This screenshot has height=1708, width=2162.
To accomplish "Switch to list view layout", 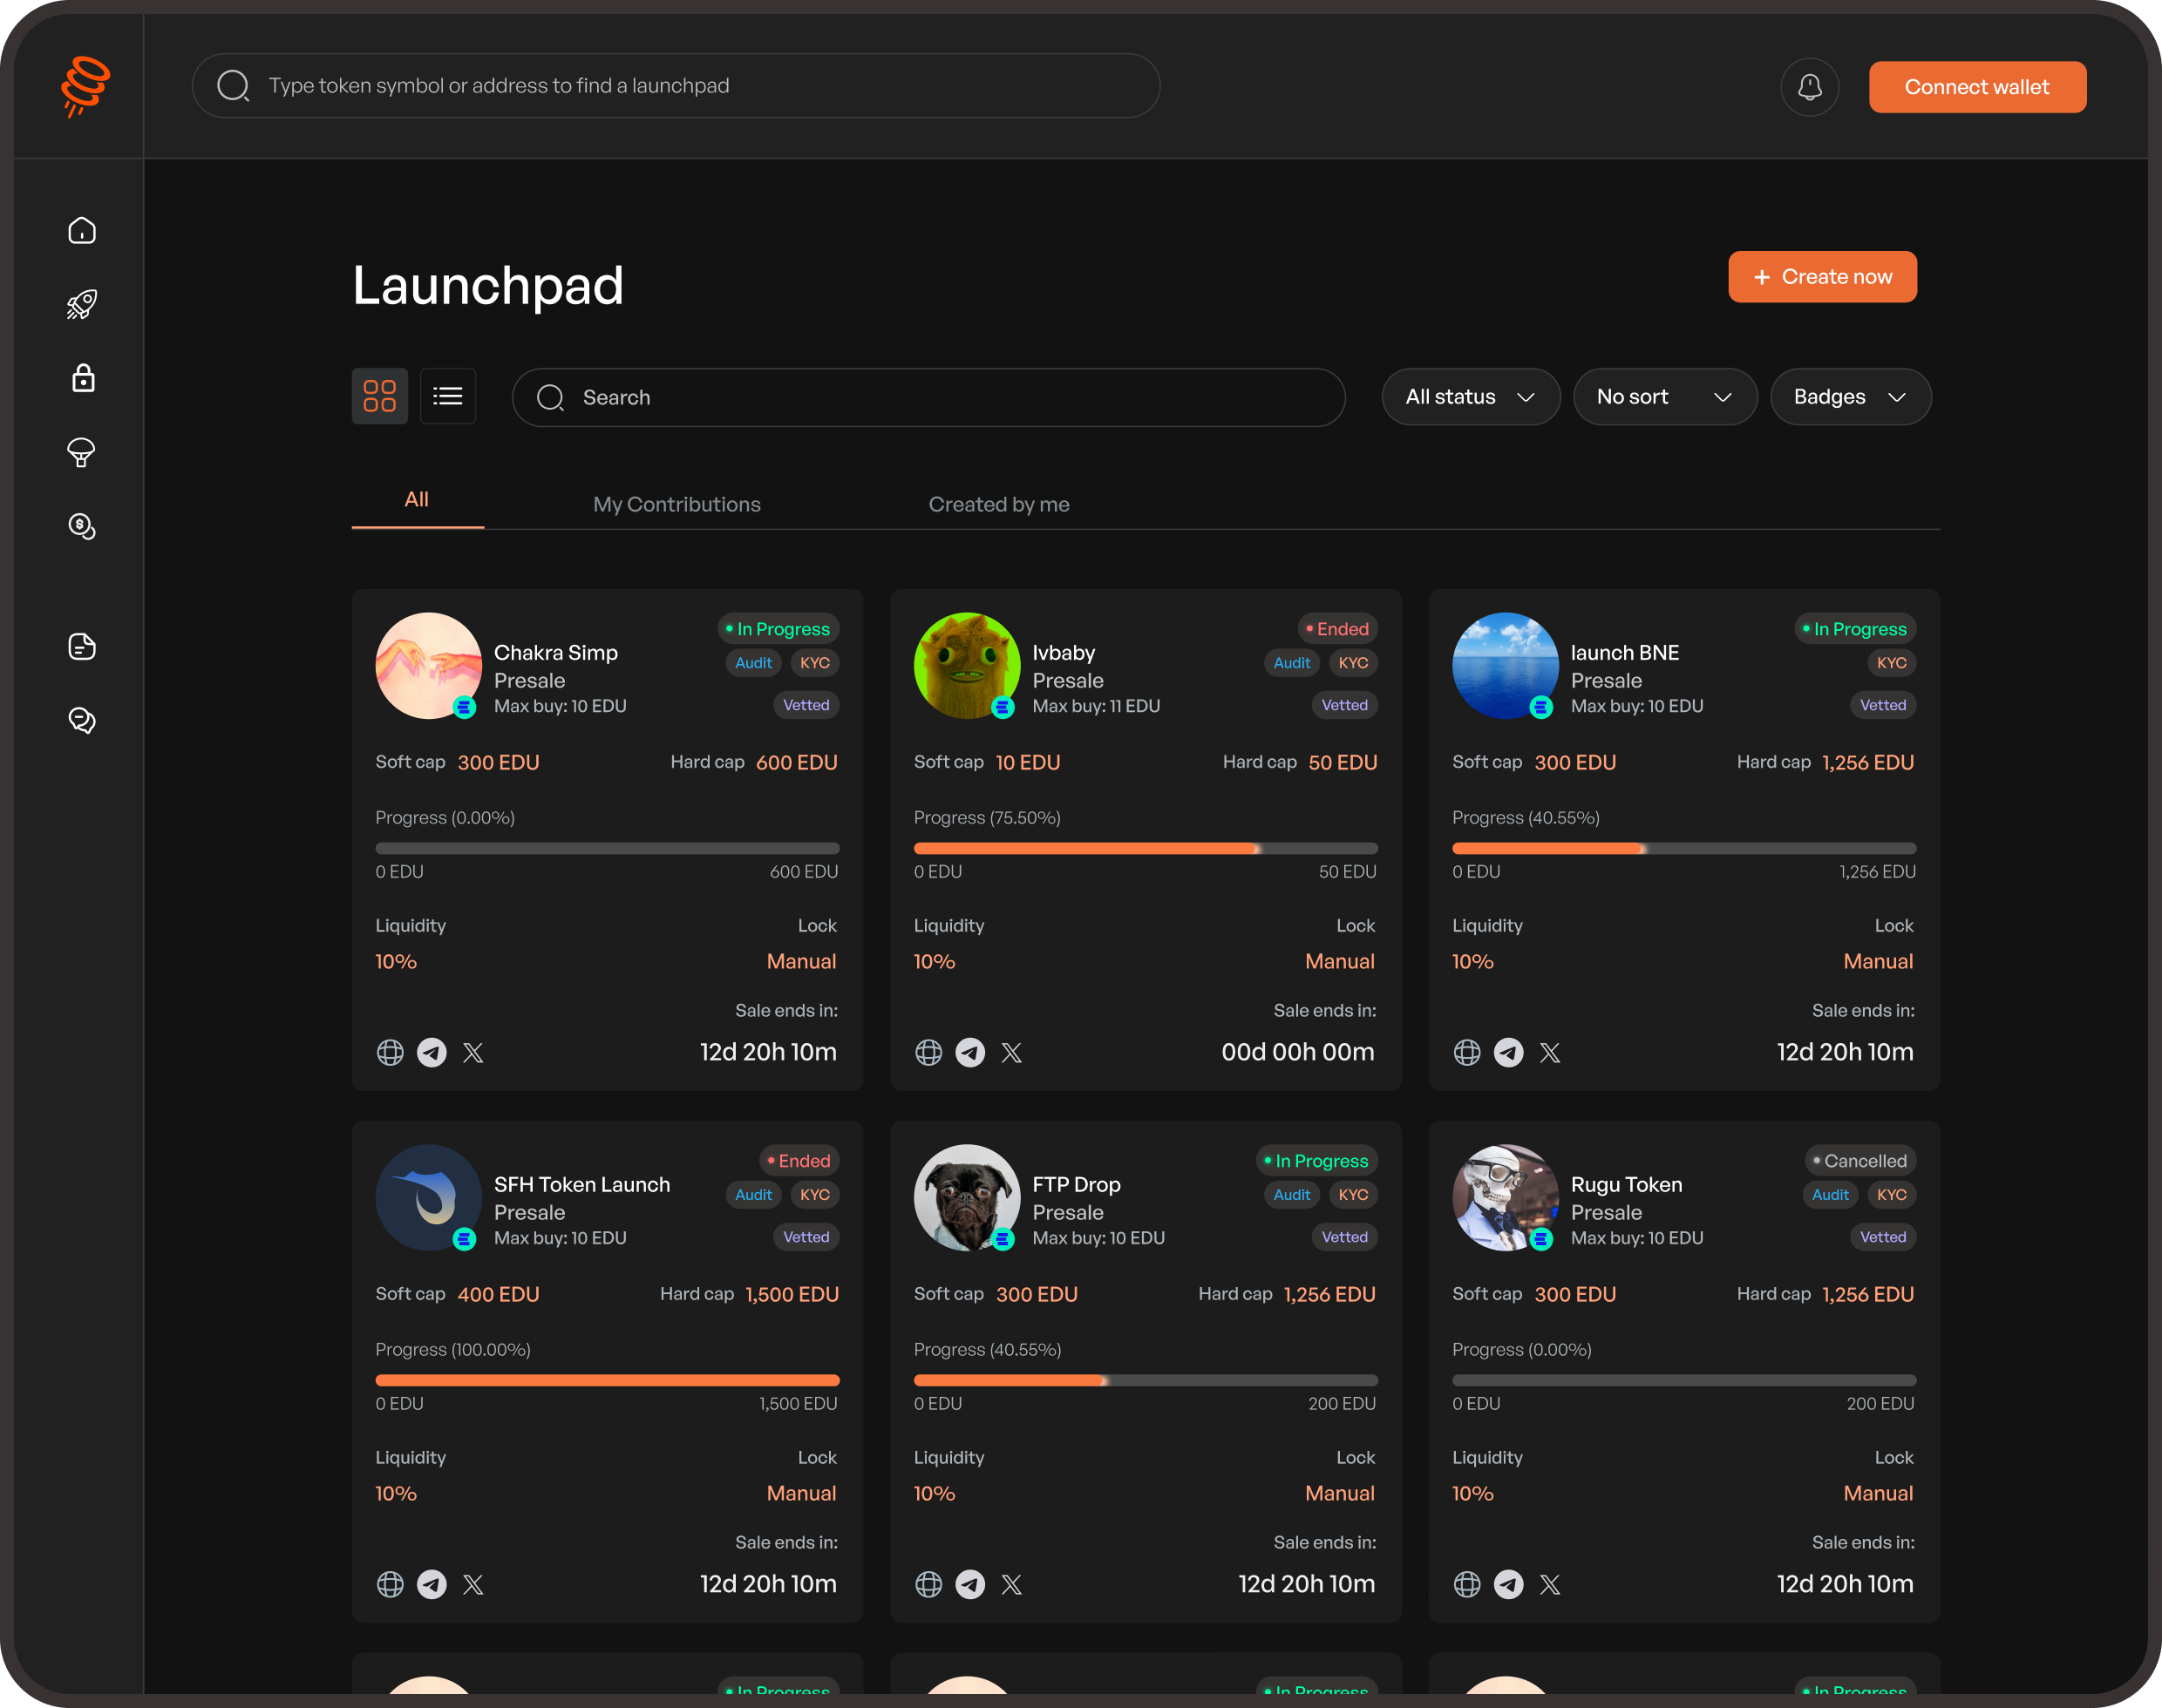I will pyautogui.click(x=447, y=396).
